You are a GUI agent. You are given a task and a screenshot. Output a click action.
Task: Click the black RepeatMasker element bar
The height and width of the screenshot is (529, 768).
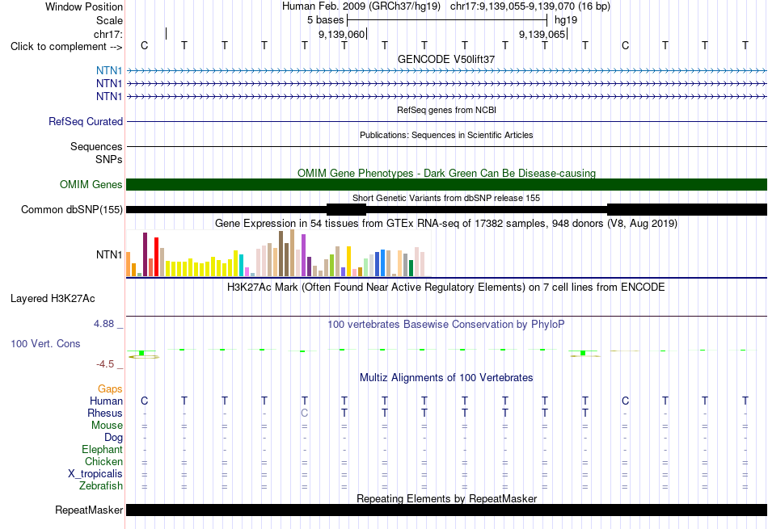tap(446, 510)
